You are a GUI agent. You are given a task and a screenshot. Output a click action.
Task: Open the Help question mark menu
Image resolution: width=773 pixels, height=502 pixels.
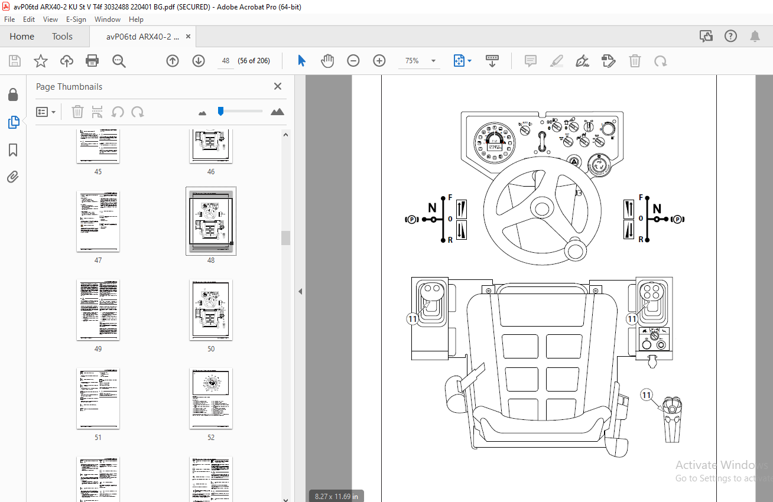731,37
